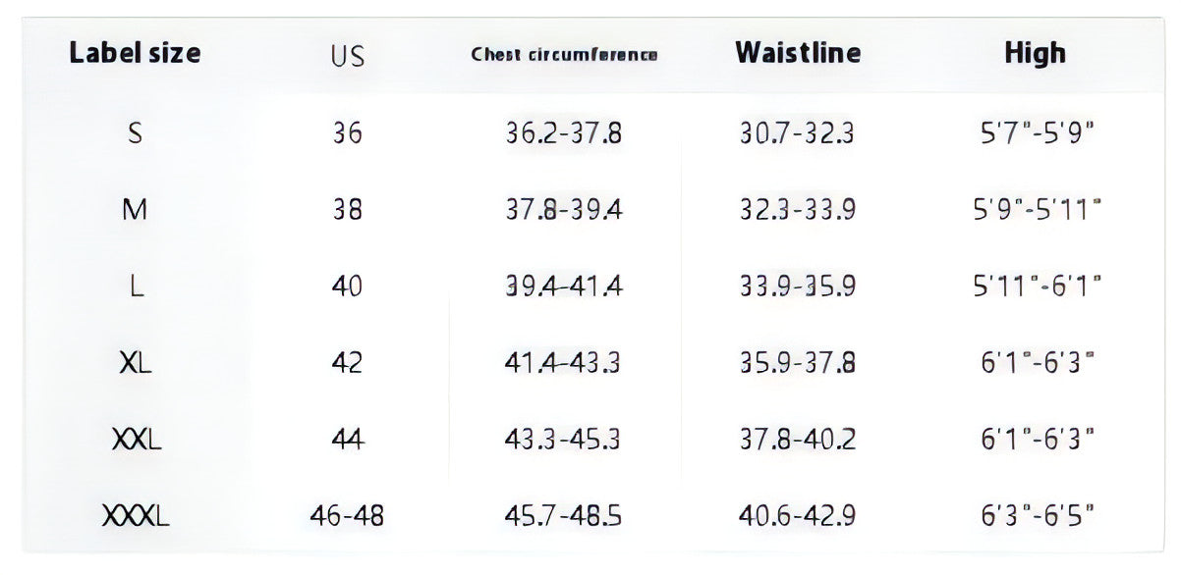
Task: Select the US column header
Action: click(x=348, y=56)
